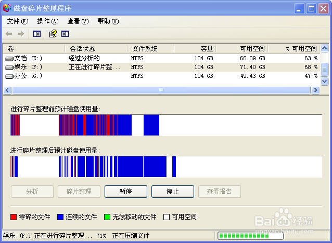Viewport: 332px width, 243px height.
Task: Minimize the defragmenter window
Action: (x=299, y=9)
